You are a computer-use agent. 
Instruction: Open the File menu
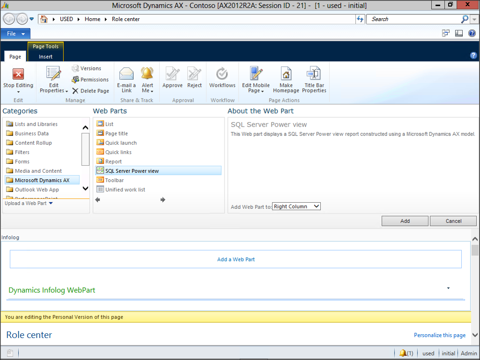[15, 34]
